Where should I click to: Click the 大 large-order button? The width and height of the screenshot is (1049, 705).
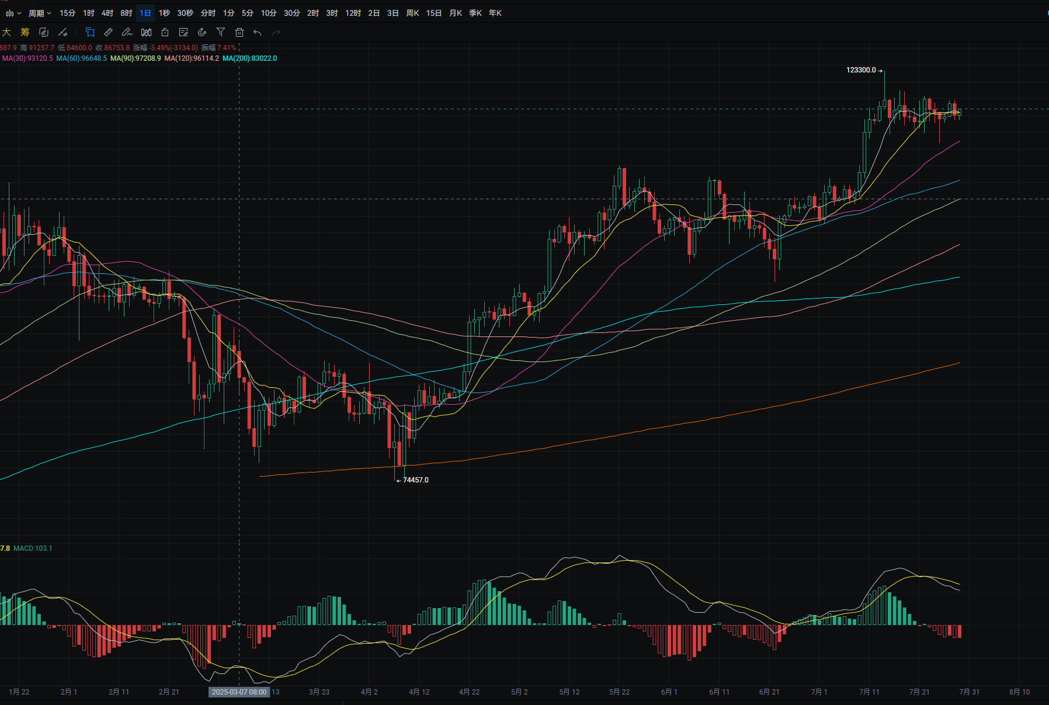[6, 33]
